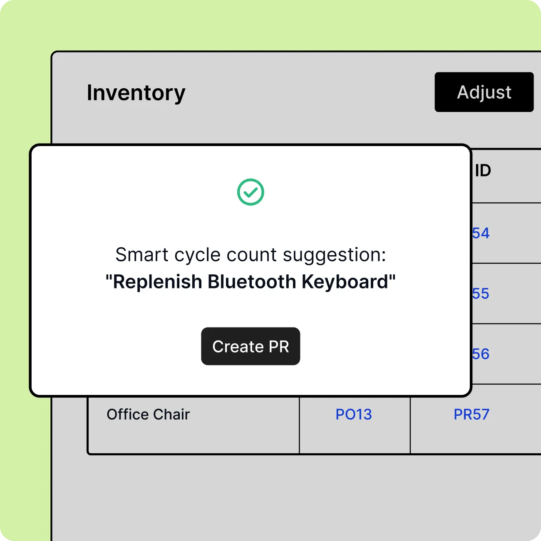Viewport: 541px width, 541px height.
Task: Click the green checkmark success icon
Action: pyautogui.click(x=251, y=192)
